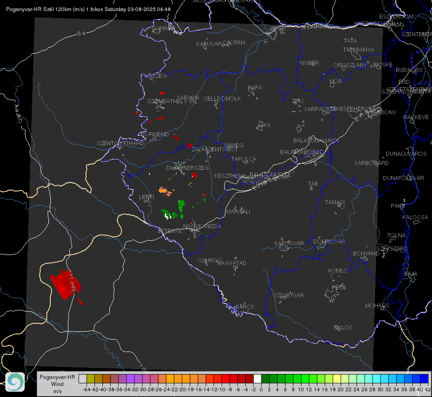
Task: Click the BARCS city label
Action: [245, 307]
